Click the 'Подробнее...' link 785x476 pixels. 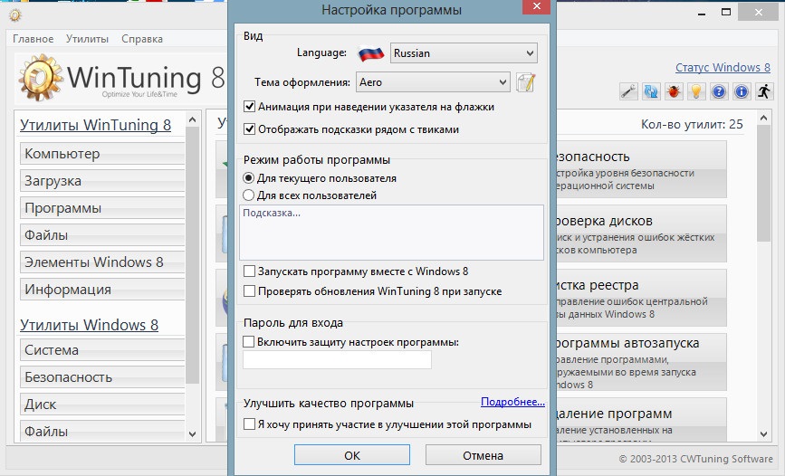(512, 402)
